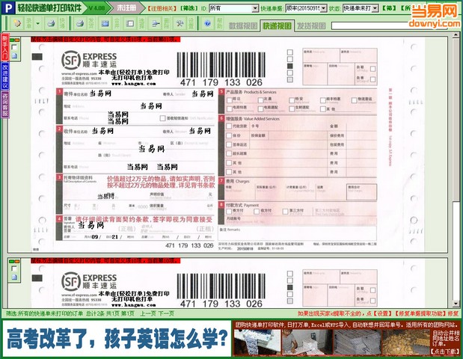This screenshot has height=359, width=463.
Task: Click the V 4.08 version label
Action: pyautogui.click(x=97, y=8)
